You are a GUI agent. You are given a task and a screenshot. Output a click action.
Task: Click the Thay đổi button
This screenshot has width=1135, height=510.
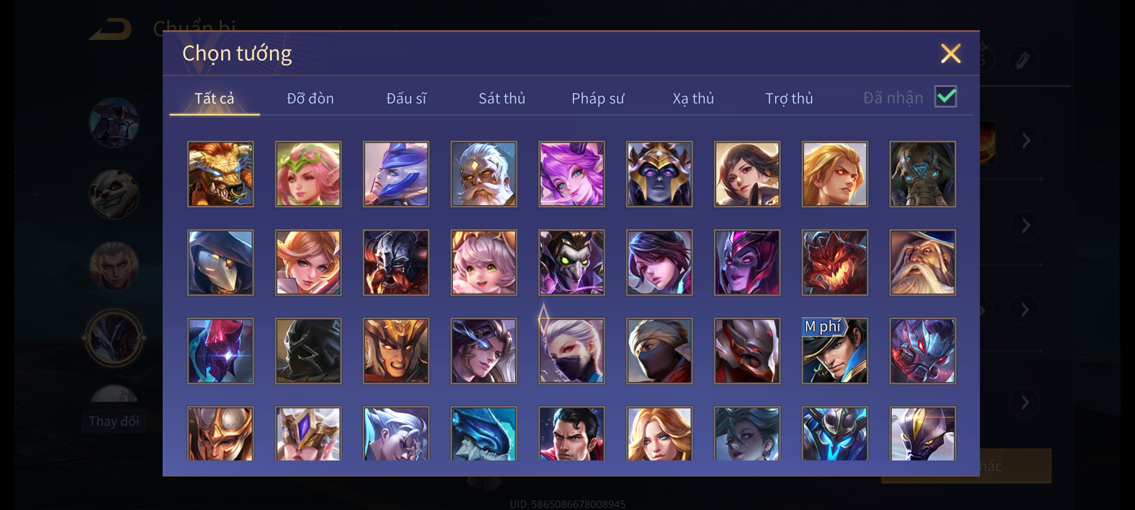(114, 421)
